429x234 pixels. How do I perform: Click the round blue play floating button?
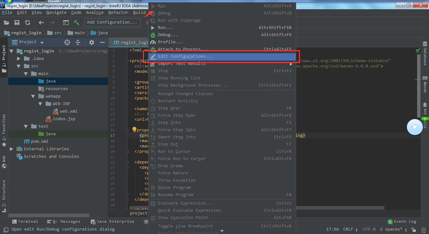tap(415, 127)
